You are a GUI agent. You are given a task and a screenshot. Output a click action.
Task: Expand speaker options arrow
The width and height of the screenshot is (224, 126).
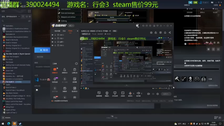142,94
